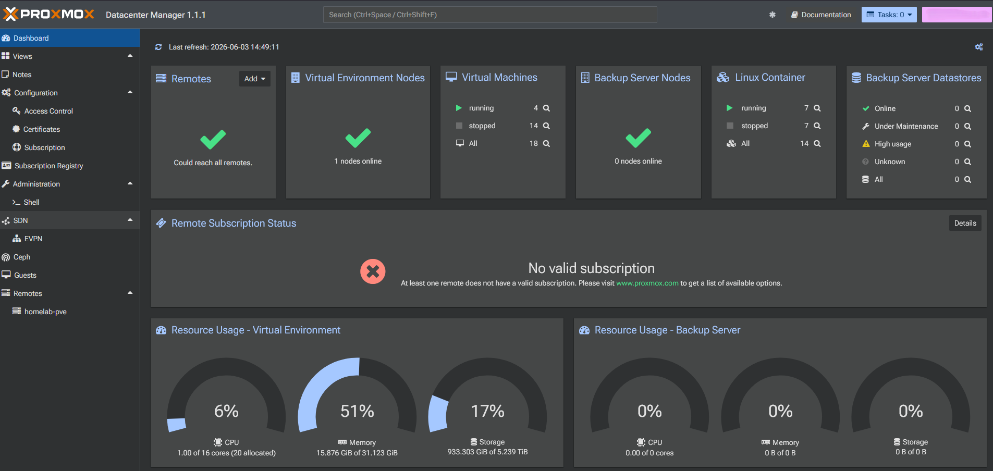
Task: Focus the search input field
Action: (x=490, y=15)
